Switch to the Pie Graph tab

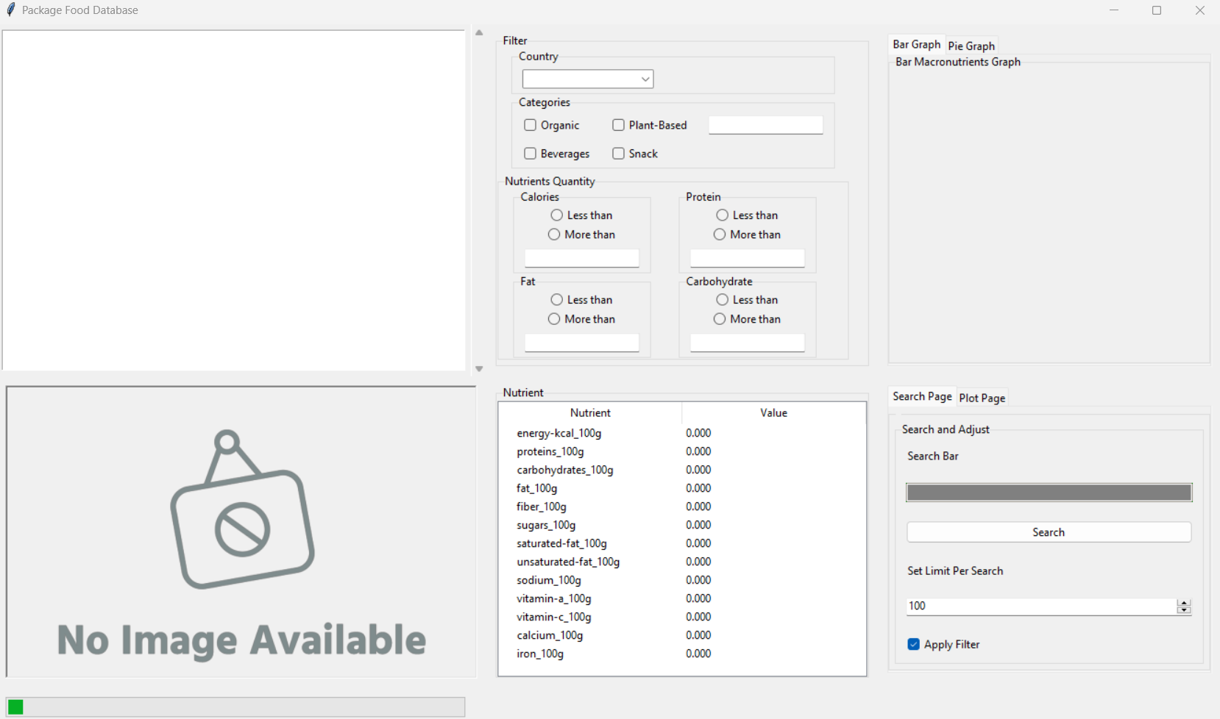point(971,46)
